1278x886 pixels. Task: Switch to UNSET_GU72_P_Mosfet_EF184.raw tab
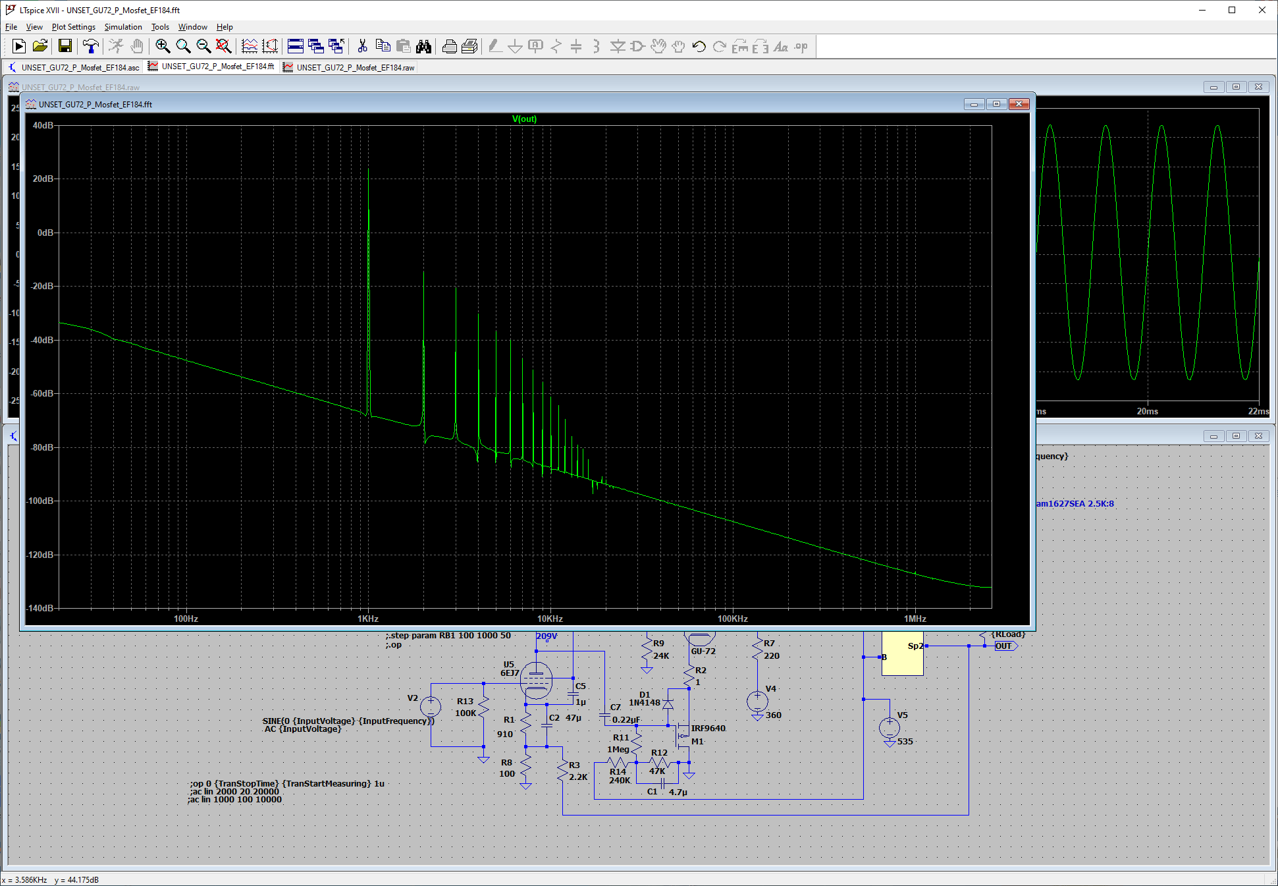click(350, 67)
